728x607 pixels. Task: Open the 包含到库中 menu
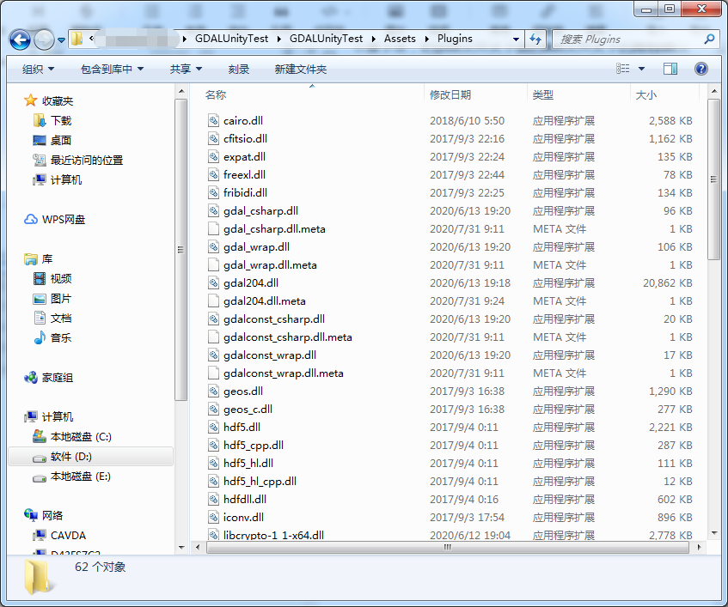click(x=112, y=69)
